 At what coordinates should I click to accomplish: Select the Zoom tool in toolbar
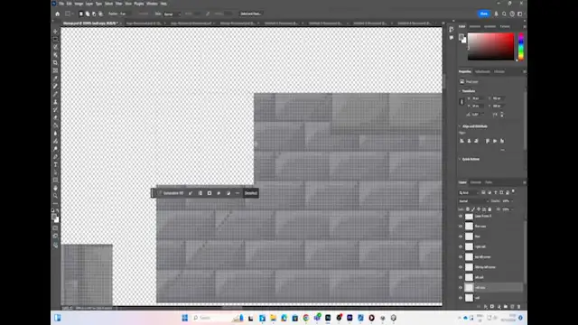55,196
